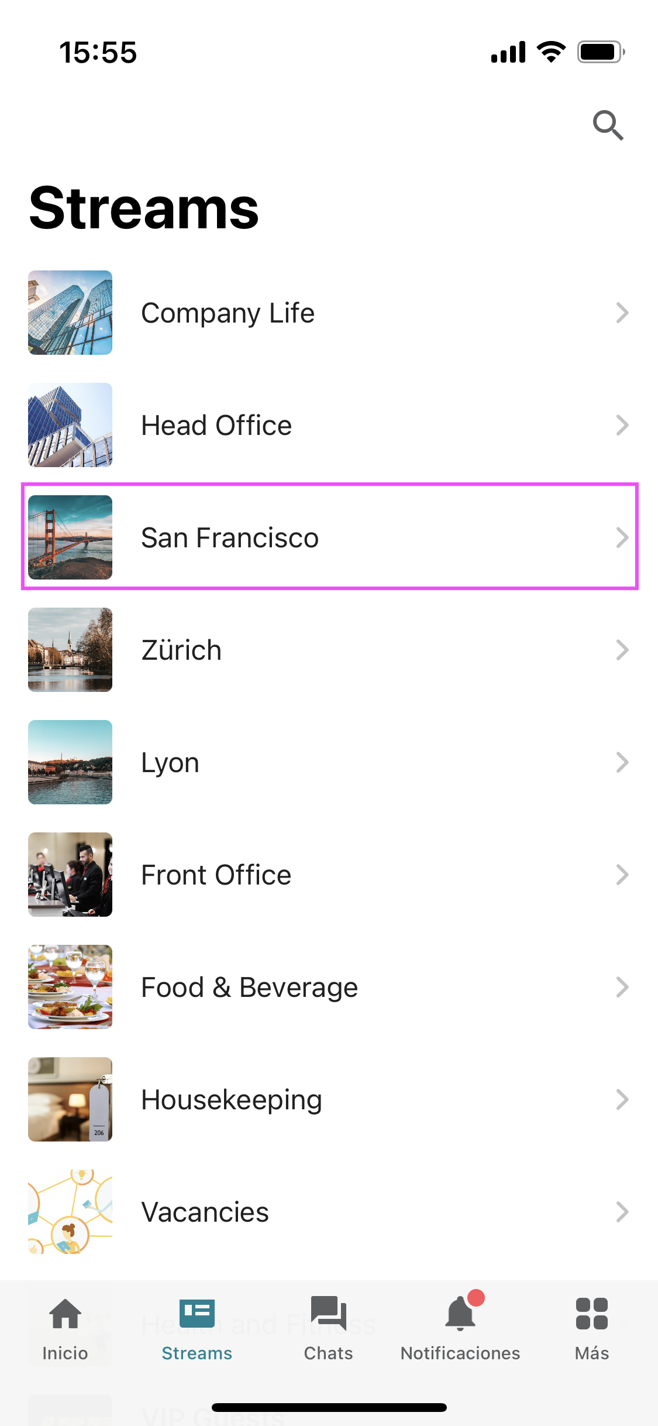Expand the Housekeeping chevron arrow
This screenshot has height=1426, width=658.
click(622, 1099)
